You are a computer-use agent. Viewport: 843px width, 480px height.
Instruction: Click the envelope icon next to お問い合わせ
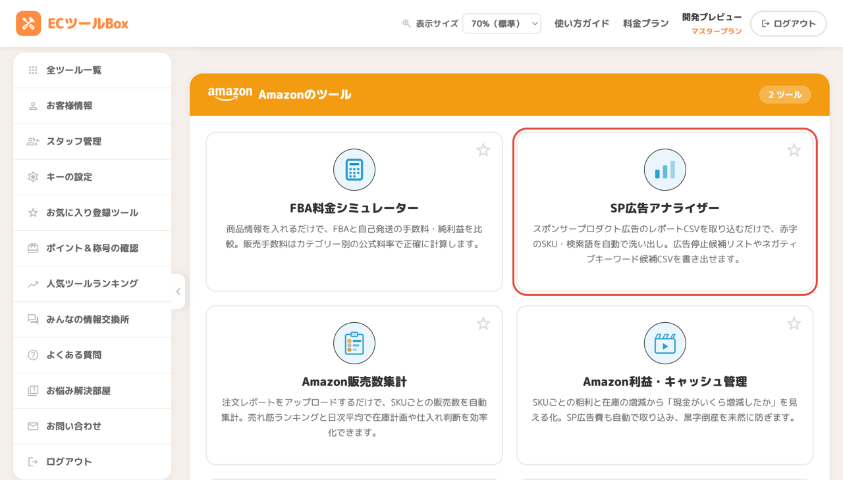pos(33,426)
